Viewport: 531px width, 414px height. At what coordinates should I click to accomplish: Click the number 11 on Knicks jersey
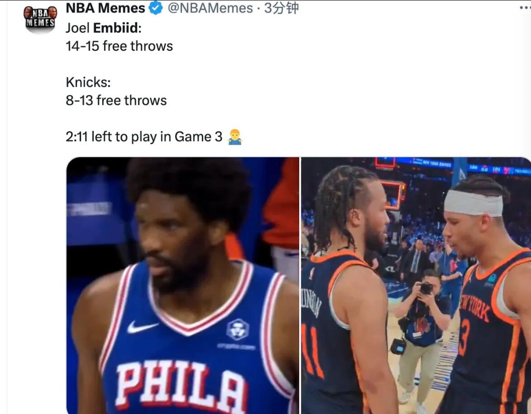[312, 351]
